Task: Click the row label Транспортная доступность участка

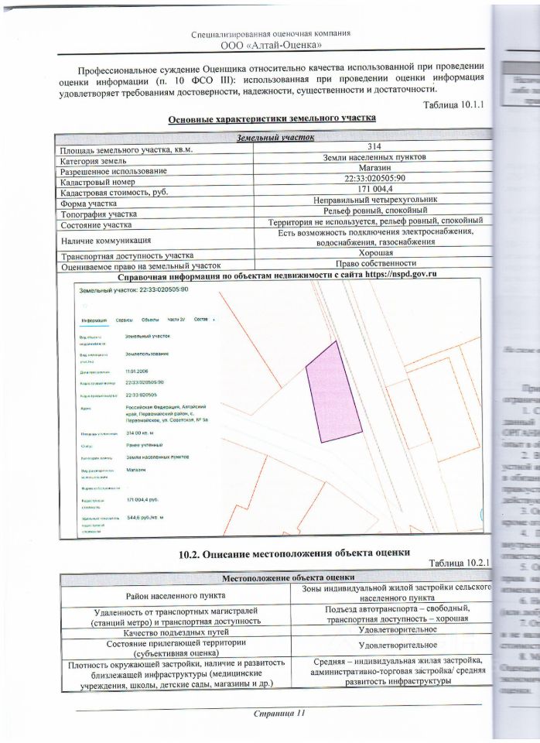Action: [127, 256]
